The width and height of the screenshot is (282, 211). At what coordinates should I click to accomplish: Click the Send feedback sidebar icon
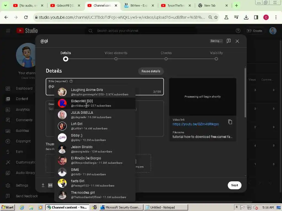(8, 196)
